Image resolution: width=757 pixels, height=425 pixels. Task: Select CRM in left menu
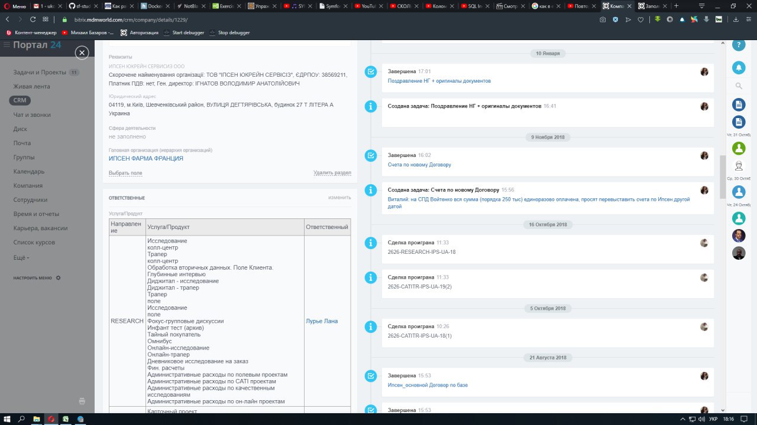(20, 100)
